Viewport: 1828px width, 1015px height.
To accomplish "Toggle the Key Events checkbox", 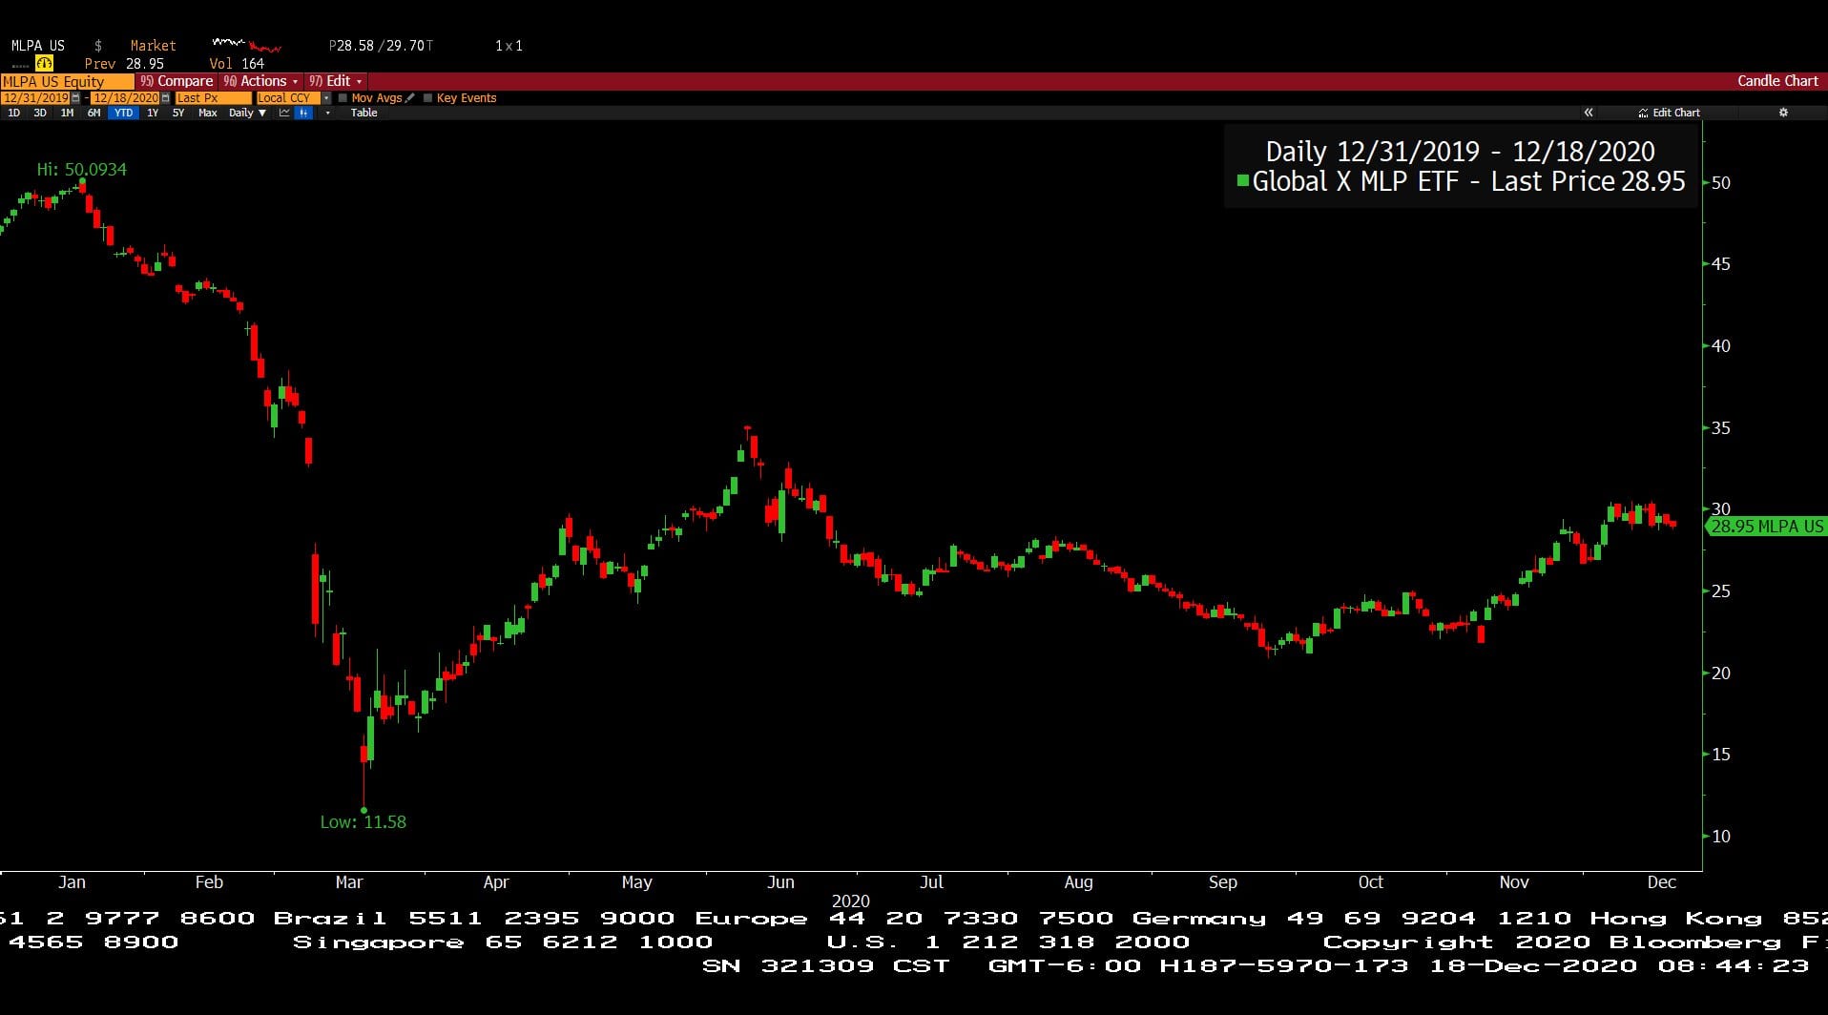I will (427, 97).
